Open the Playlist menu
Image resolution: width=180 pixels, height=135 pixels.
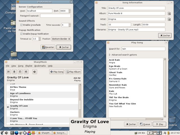[29, 66]
